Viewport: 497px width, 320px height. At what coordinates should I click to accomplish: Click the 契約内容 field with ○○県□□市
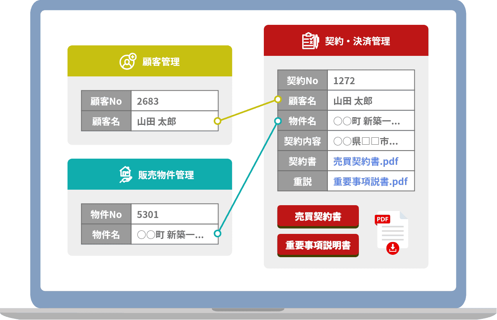371,141
